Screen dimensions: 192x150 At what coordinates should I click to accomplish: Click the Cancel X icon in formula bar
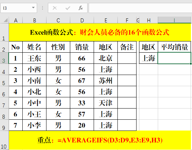[55, 8]
